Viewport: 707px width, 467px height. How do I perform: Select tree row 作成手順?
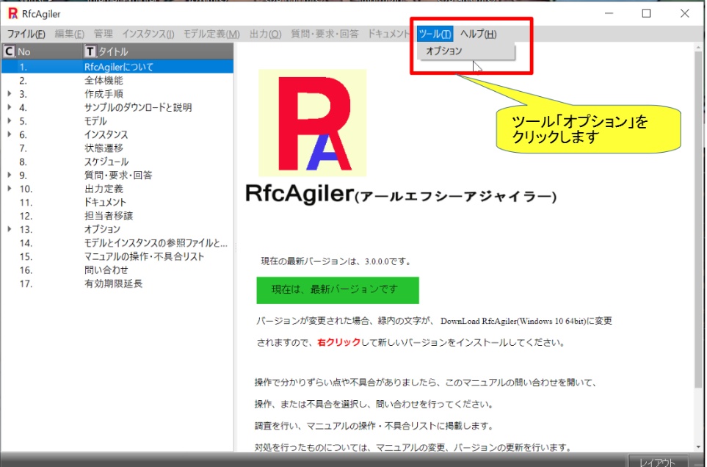click(x=117, y=94)
